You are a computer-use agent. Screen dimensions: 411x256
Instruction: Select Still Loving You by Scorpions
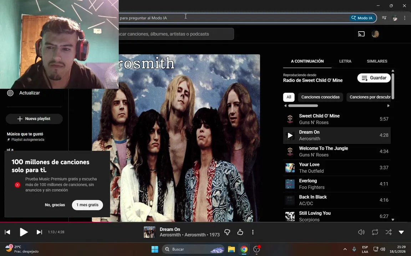point(337,216)
